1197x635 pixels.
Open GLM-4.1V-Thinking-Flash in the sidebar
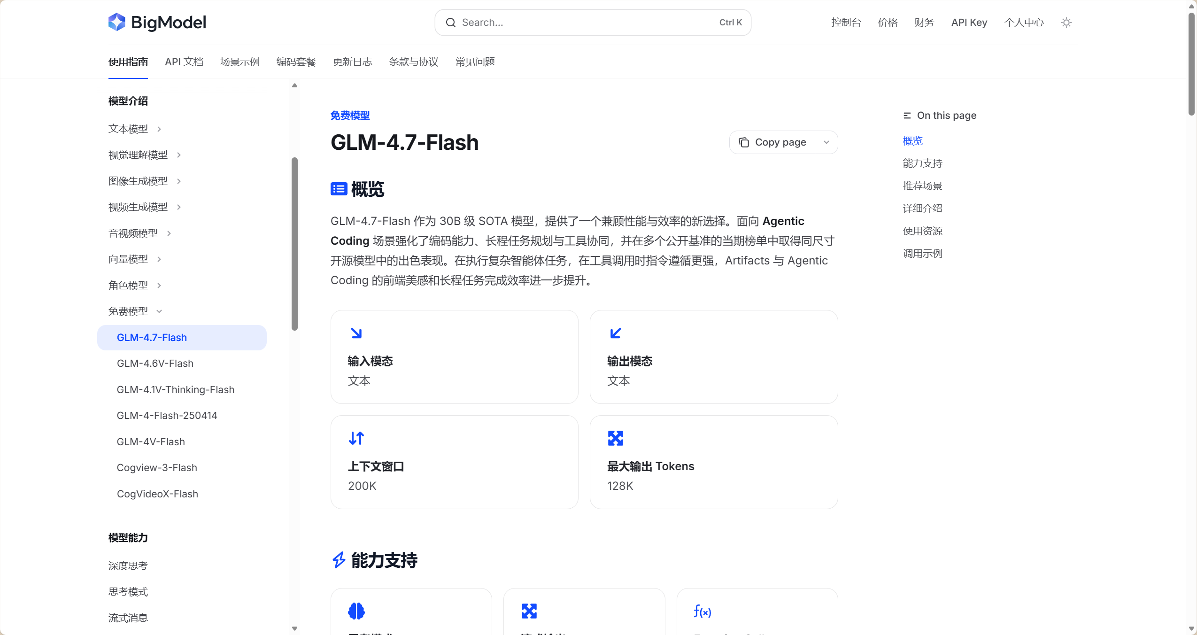(176, 390)
